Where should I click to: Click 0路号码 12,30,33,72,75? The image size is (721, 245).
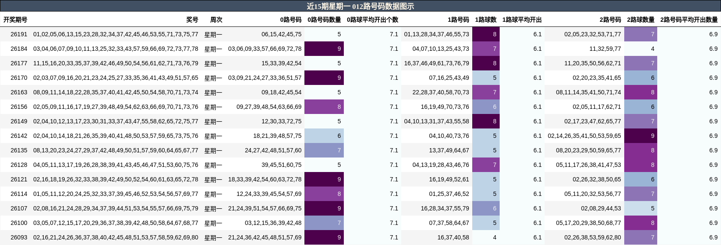click(x=281, y=121)
